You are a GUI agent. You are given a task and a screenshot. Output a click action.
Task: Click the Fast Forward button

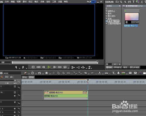(x=60, y=67)
